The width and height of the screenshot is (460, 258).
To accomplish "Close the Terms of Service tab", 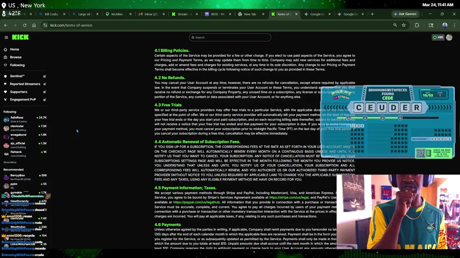I will 296,14.
